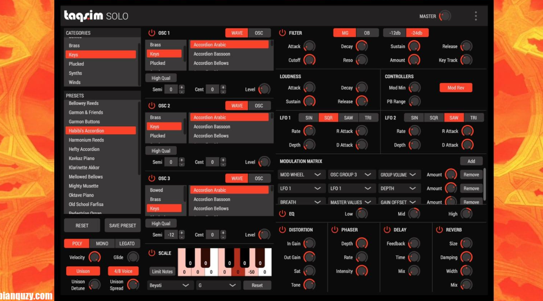Select the Hefty Accordion preset
Viewport: 543px width, 301px height.
point(101,149)
